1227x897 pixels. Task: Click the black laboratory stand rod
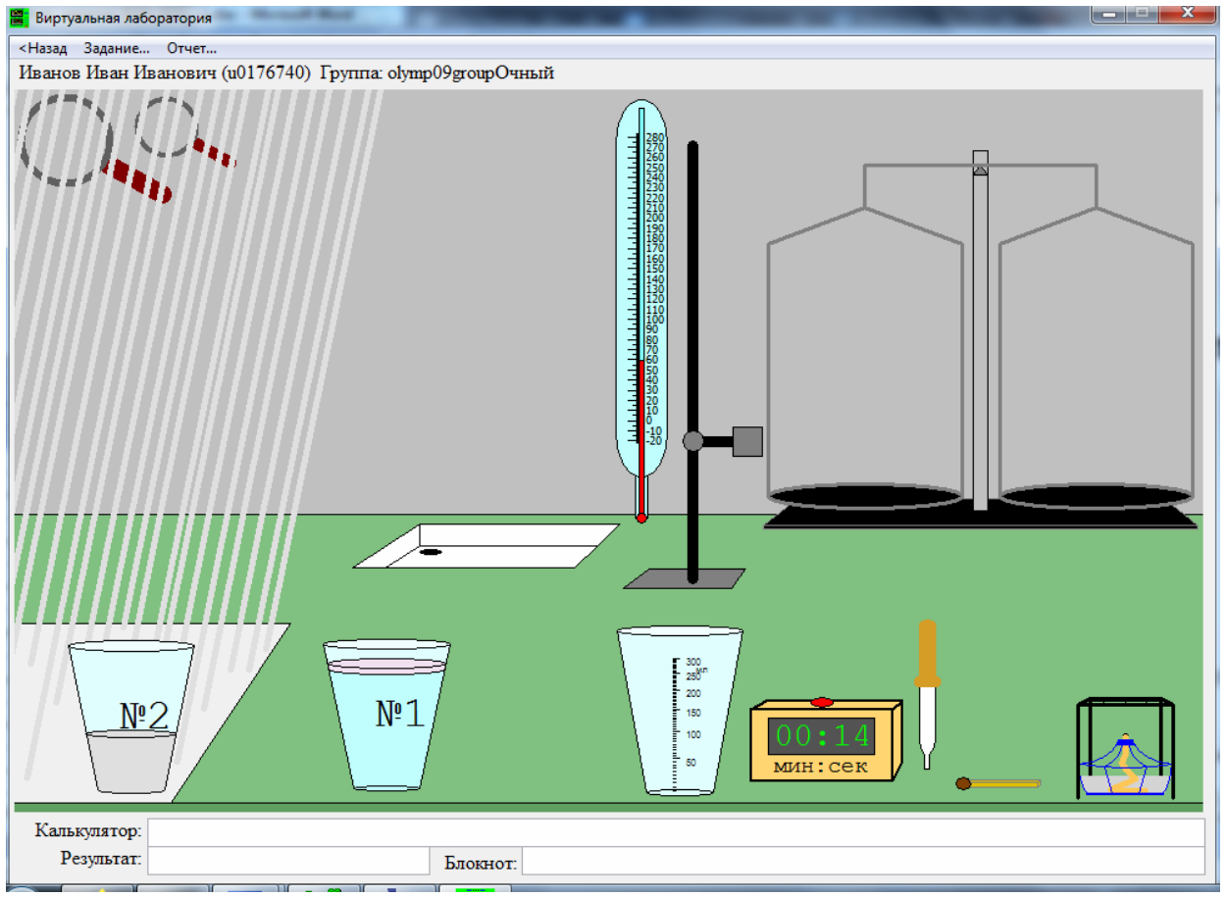[692, 363]
